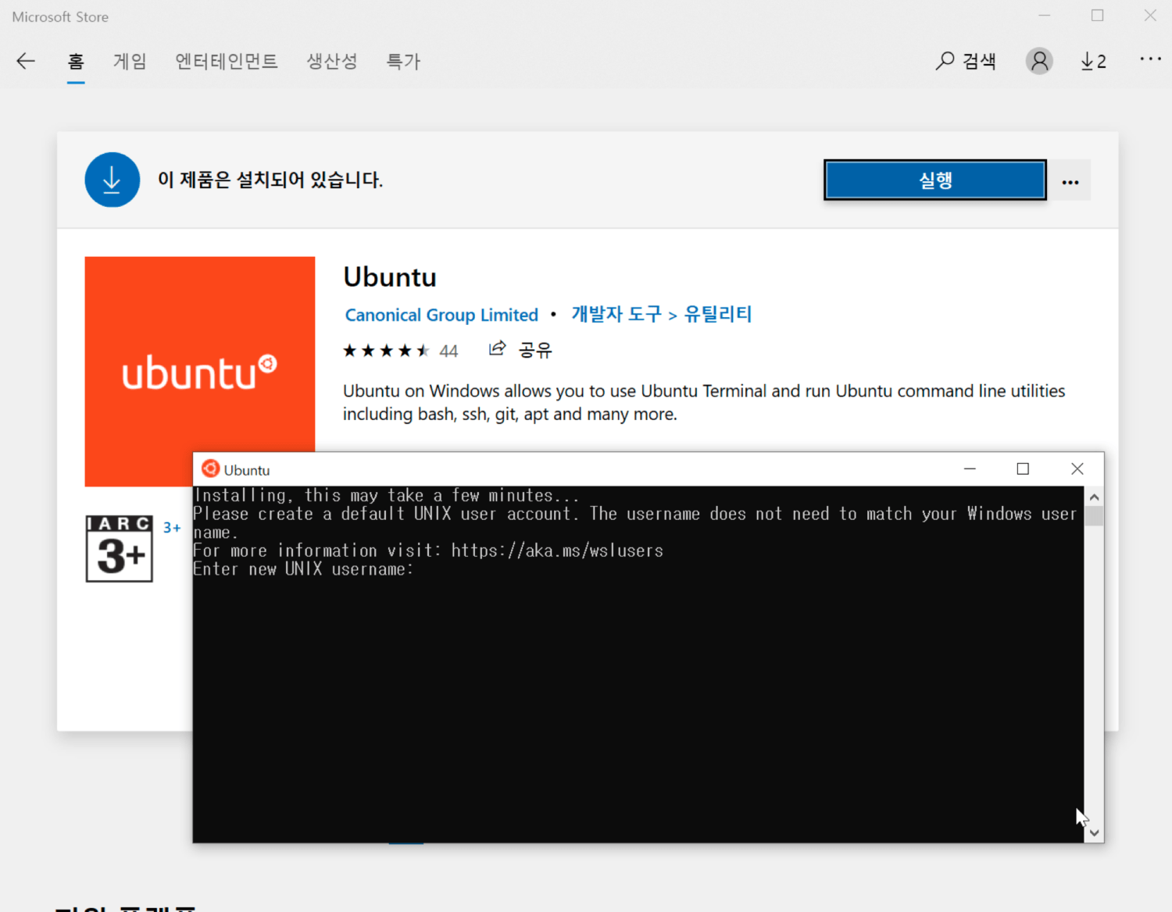Close the Ubuntu terminal window
The height and width of the screenshot is (912, 1172).
point(1077,468)
